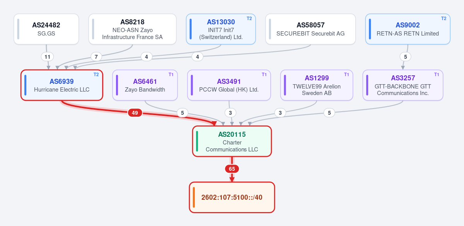Click the T2 tier tag on AS9002
The height and width of the screenshot is (226, 464).
pyautogui.click(x=444, y=19)
